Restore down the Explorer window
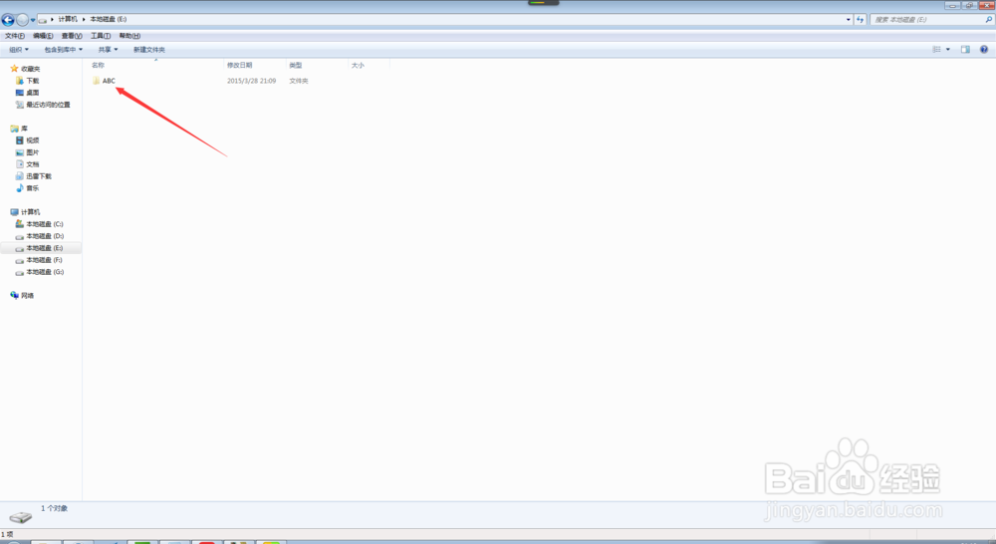This screenshot has width=996, height=544. tap(969, 5)
